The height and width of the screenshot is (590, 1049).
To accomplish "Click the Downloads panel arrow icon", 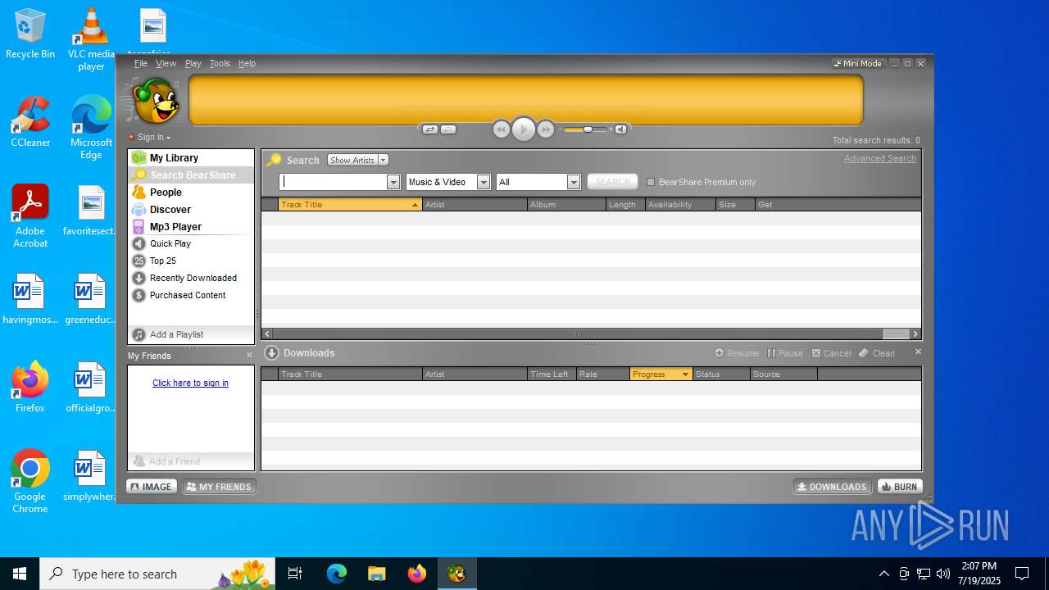I will [272, 353].
